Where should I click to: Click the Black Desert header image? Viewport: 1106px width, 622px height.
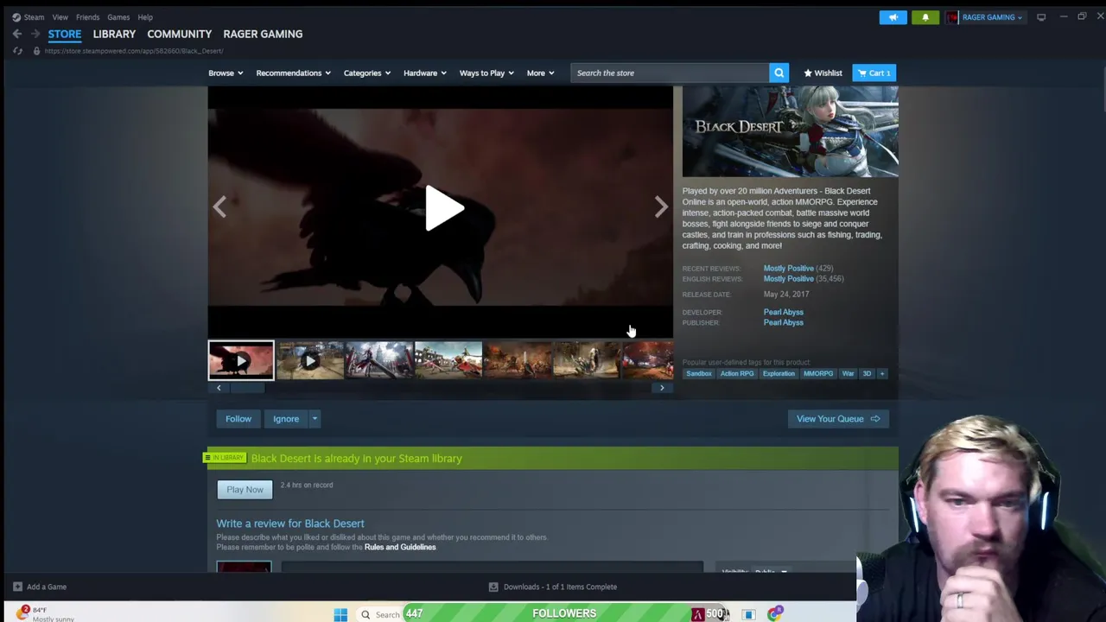point(790,131)
